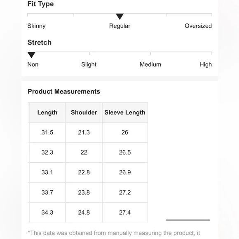Click the Sleeve Length column header
The image size is (239, 239).
pyautogui.click(x=125, y=112)
